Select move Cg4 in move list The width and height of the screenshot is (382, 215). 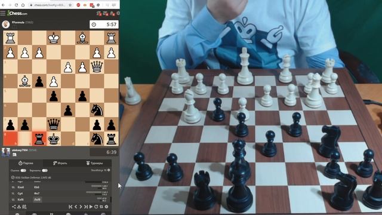click(20, 193)
